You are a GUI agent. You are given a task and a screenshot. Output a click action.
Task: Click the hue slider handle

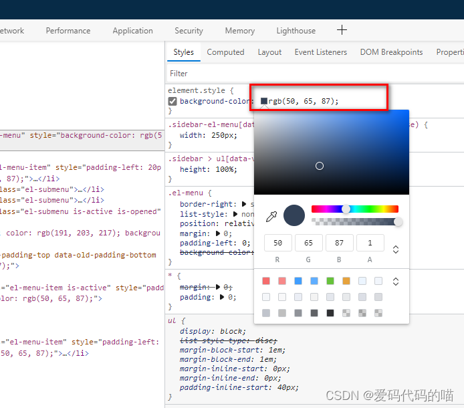tap(346, 209)
